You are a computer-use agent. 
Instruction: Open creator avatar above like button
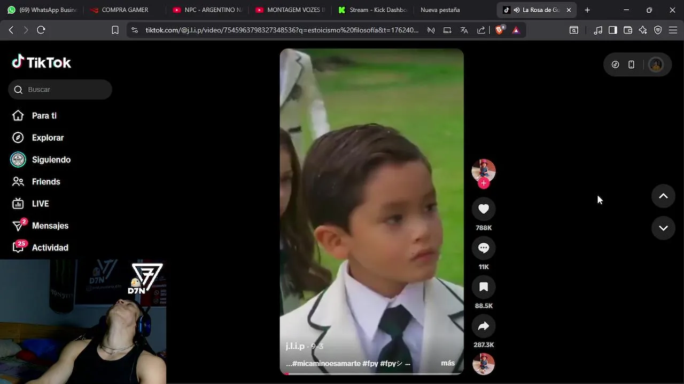(x=484, y=171)
